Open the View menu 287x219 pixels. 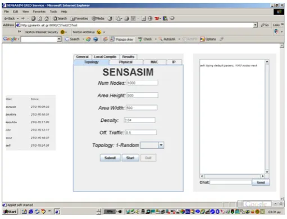point(26,12)
